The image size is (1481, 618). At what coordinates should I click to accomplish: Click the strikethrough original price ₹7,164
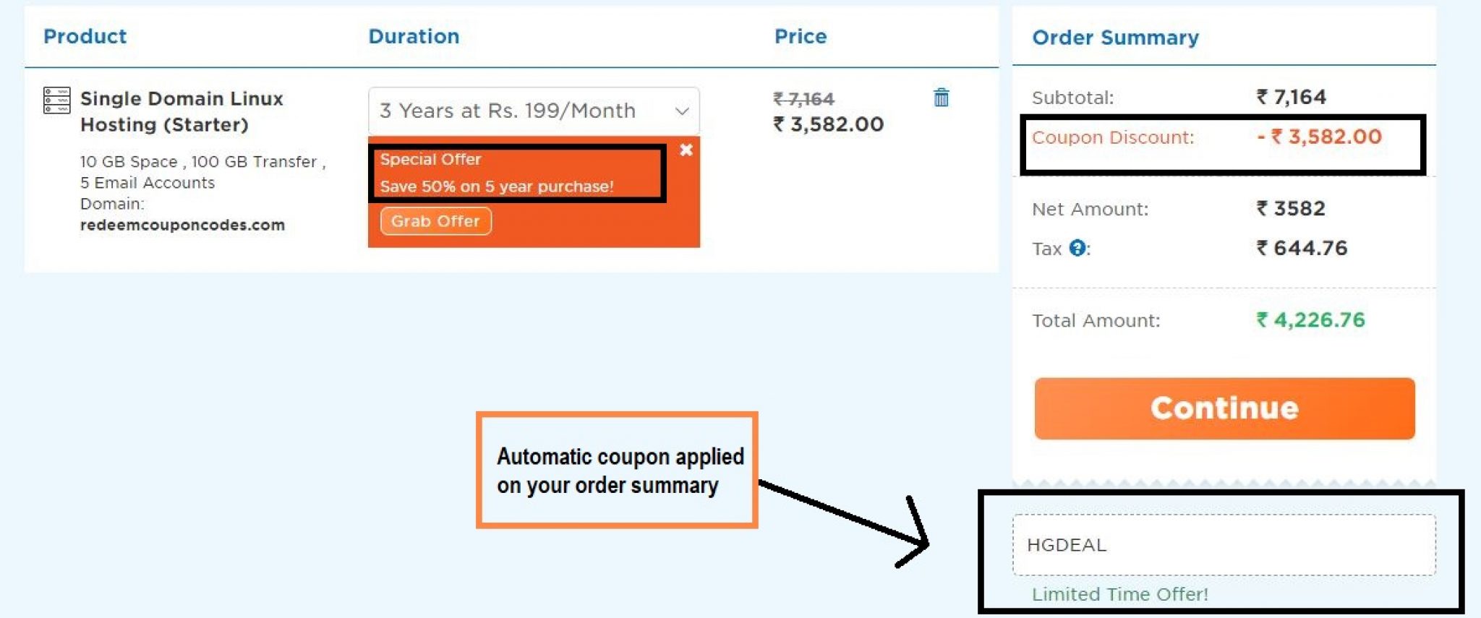pos(803,99)
